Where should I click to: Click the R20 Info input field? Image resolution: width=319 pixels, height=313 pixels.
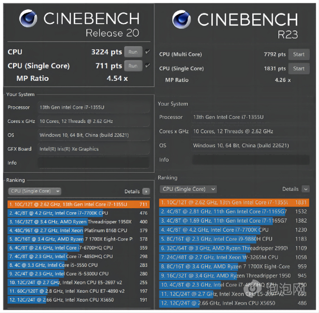tap(94, 163)
